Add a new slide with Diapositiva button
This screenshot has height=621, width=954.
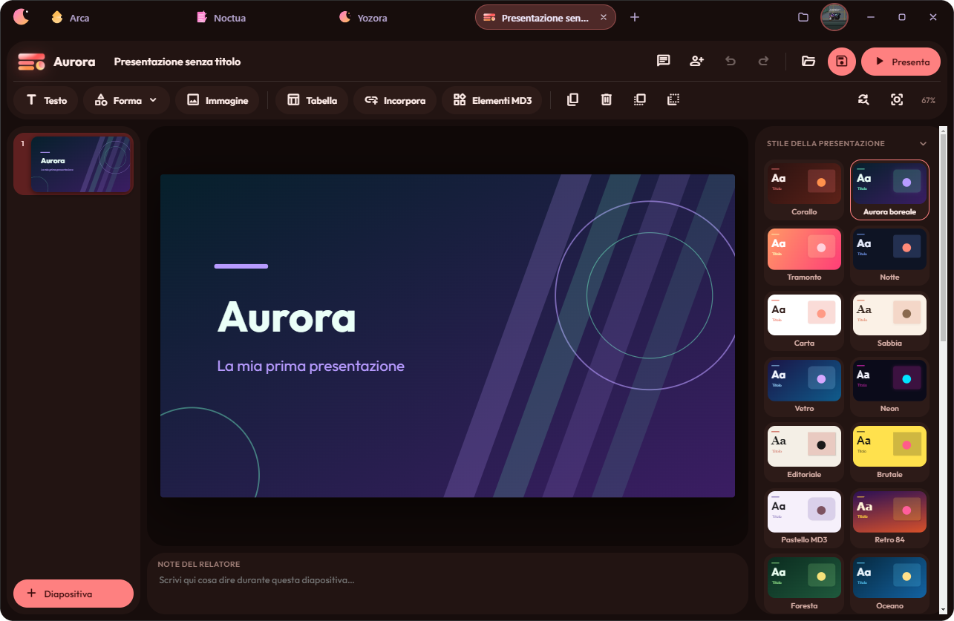tap(73, 594)
